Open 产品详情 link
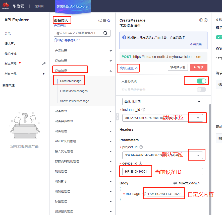 [x=60, y=26]
